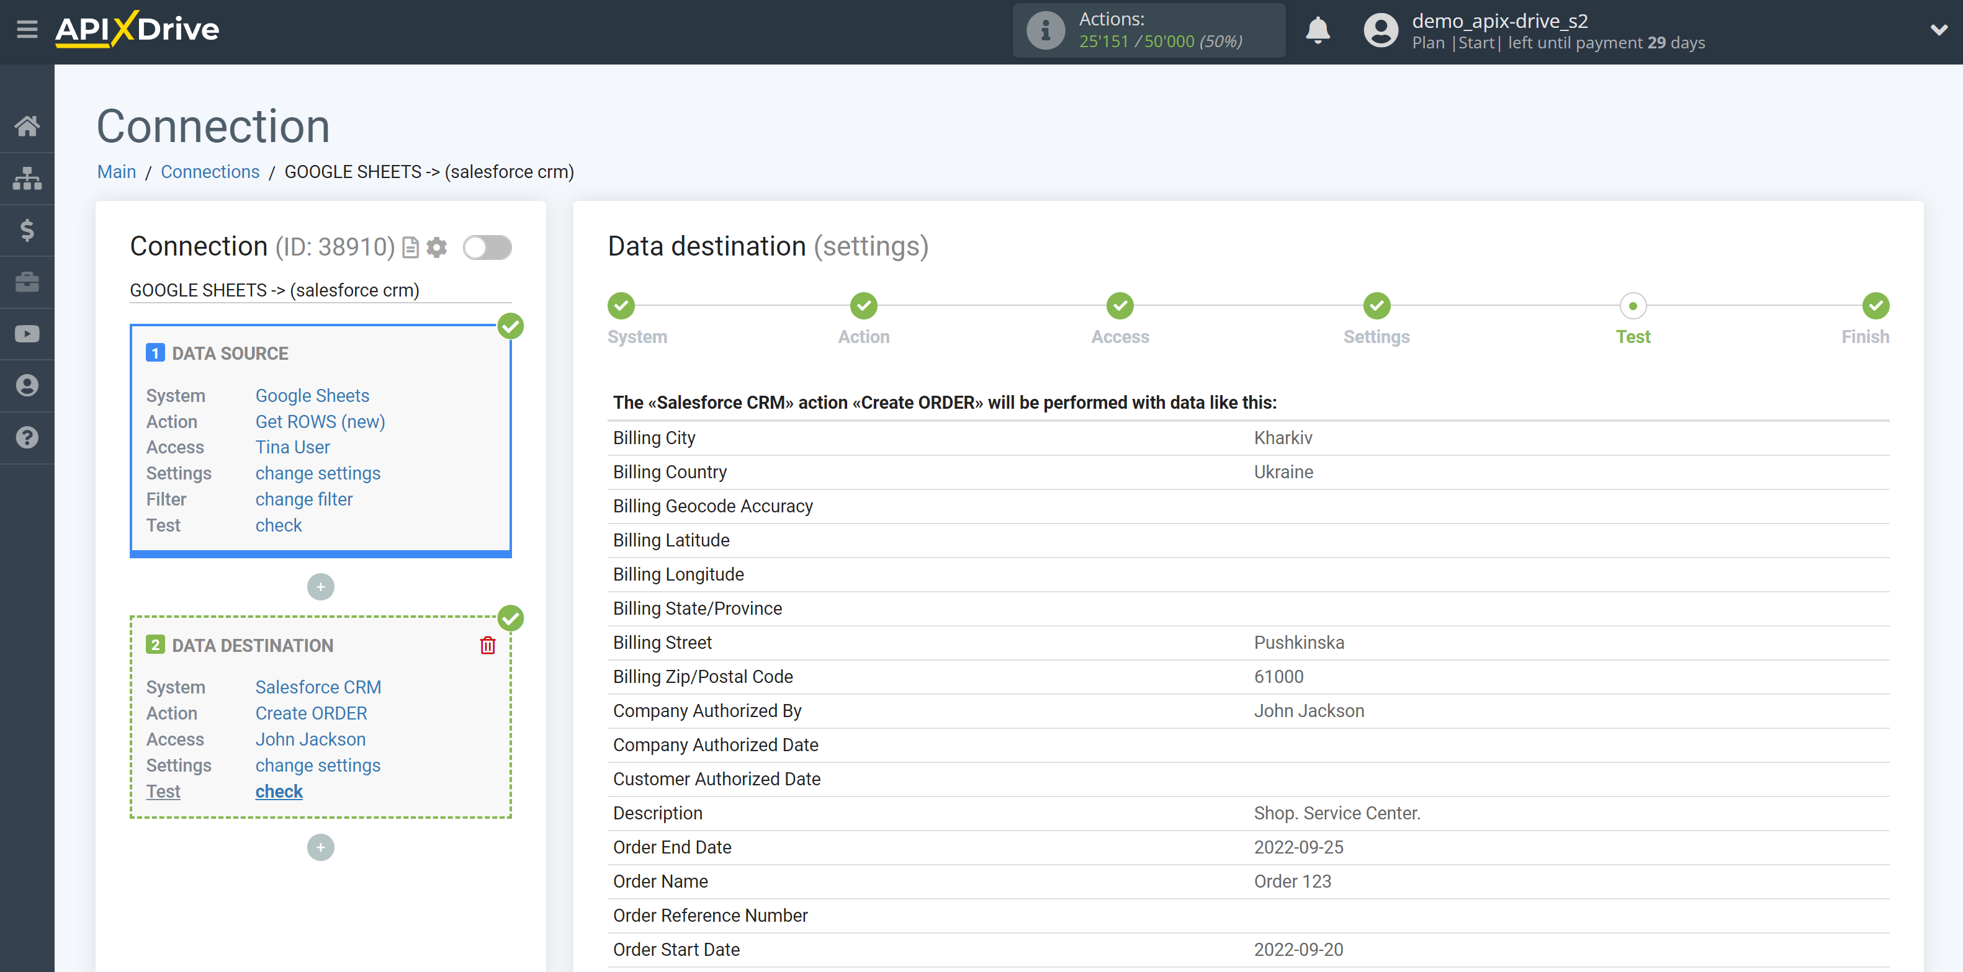The height and width of the screenshot is (972, 1963).
Task: Select Company Authorized By value John Jackson
Action: coord(1309,711)
